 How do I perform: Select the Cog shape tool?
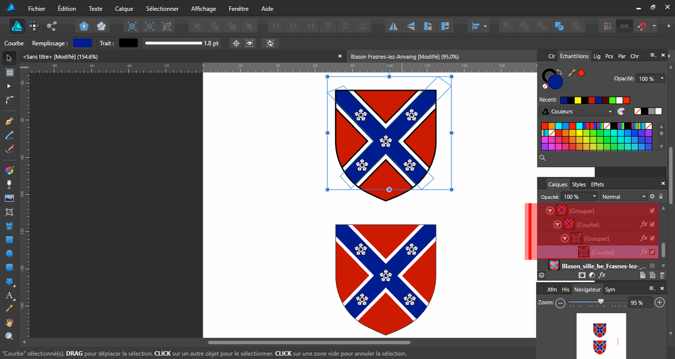(9, 281)
